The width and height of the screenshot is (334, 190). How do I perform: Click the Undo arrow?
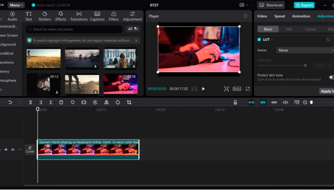click(10, 102)
